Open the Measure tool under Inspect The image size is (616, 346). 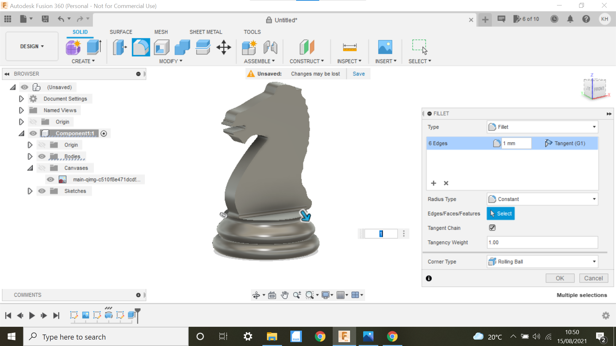pos(349,46)
